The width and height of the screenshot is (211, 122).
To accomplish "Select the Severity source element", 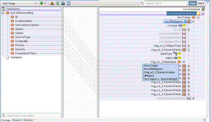I will coord(20,49).
